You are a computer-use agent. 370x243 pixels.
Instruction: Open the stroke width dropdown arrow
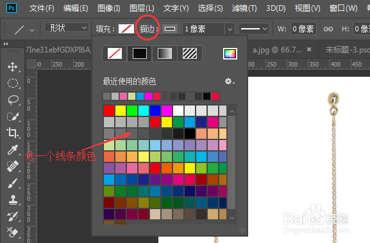point(230,29)
